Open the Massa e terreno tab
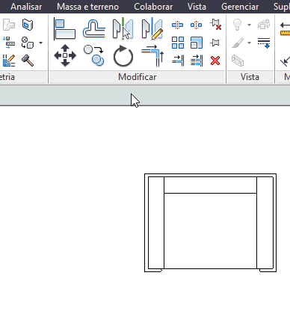Image resolution: width=290 pixels, height=311 pixels. pos(87,7)
